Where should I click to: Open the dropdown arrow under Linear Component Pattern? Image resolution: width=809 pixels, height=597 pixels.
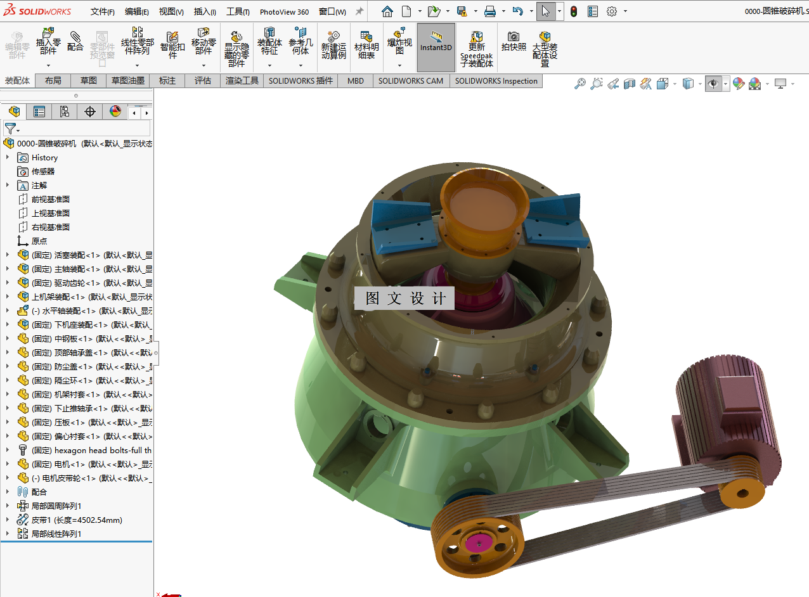137,65
